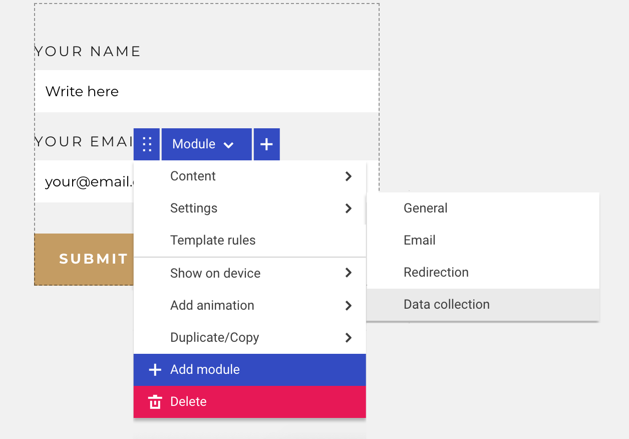
Task: Open Duplicate/Copy submenu
Action: (250, 337)
